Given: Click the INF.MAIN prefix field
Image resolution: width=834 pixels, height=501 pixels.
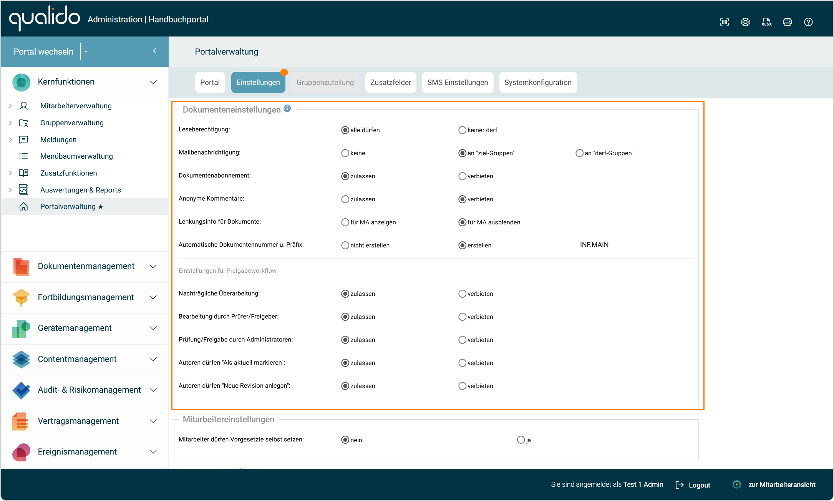Looking at the screenshot, I should (x=594, y=245).
